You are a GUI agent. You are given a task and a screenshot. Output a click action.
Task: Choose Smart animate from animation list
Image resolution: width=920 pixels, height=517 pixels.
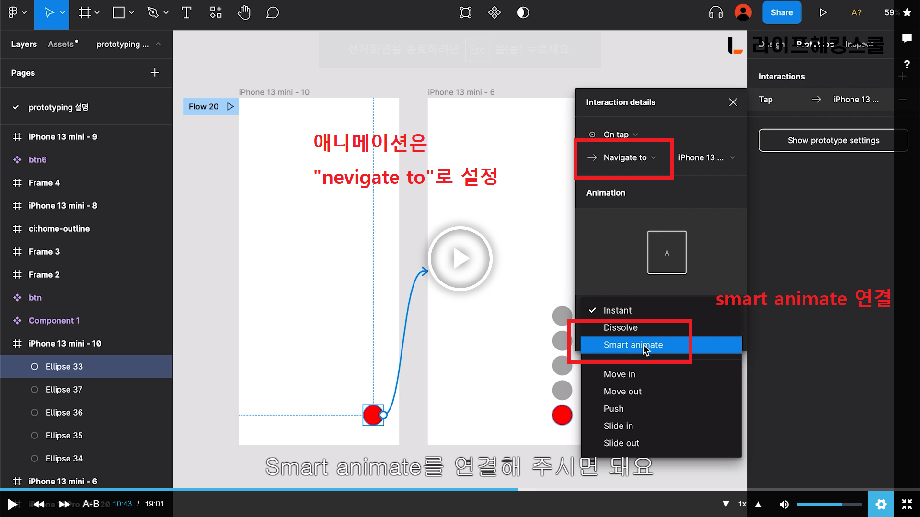point(633,345)
